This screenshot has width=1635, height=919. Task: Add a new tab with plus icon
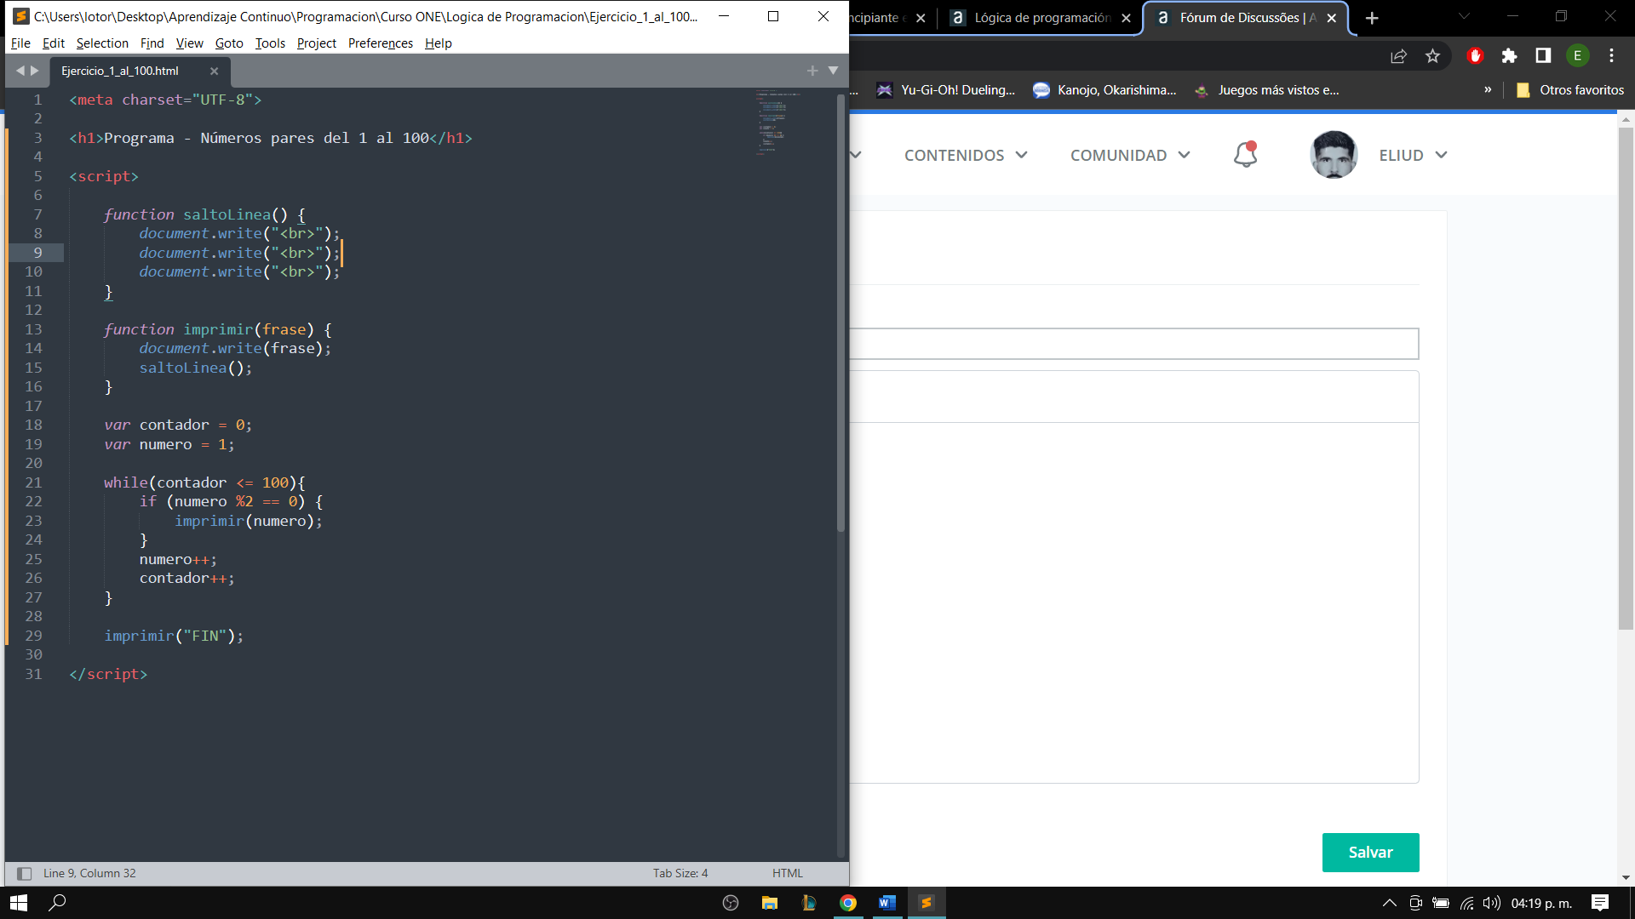pos(812,71)
